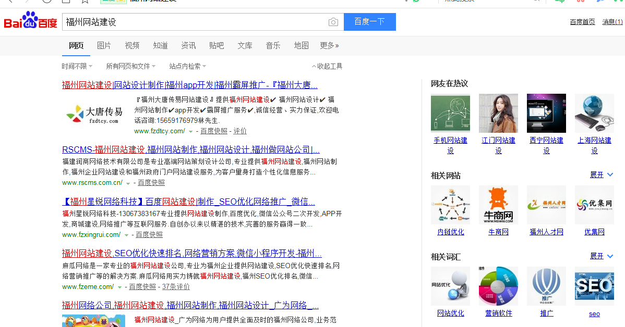Screen dimensions: 625x327
Task: Click 牛商网 logo icon
Action: point(498,205)
